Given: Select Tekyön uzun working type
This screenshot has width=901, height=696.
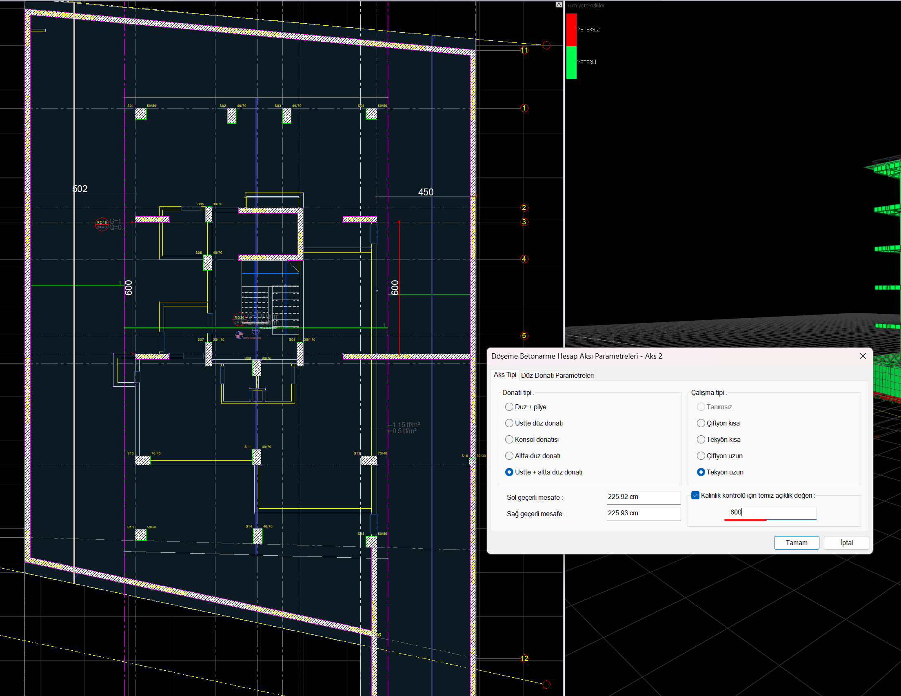Looking at the screenshot, I should pos(720,472).
